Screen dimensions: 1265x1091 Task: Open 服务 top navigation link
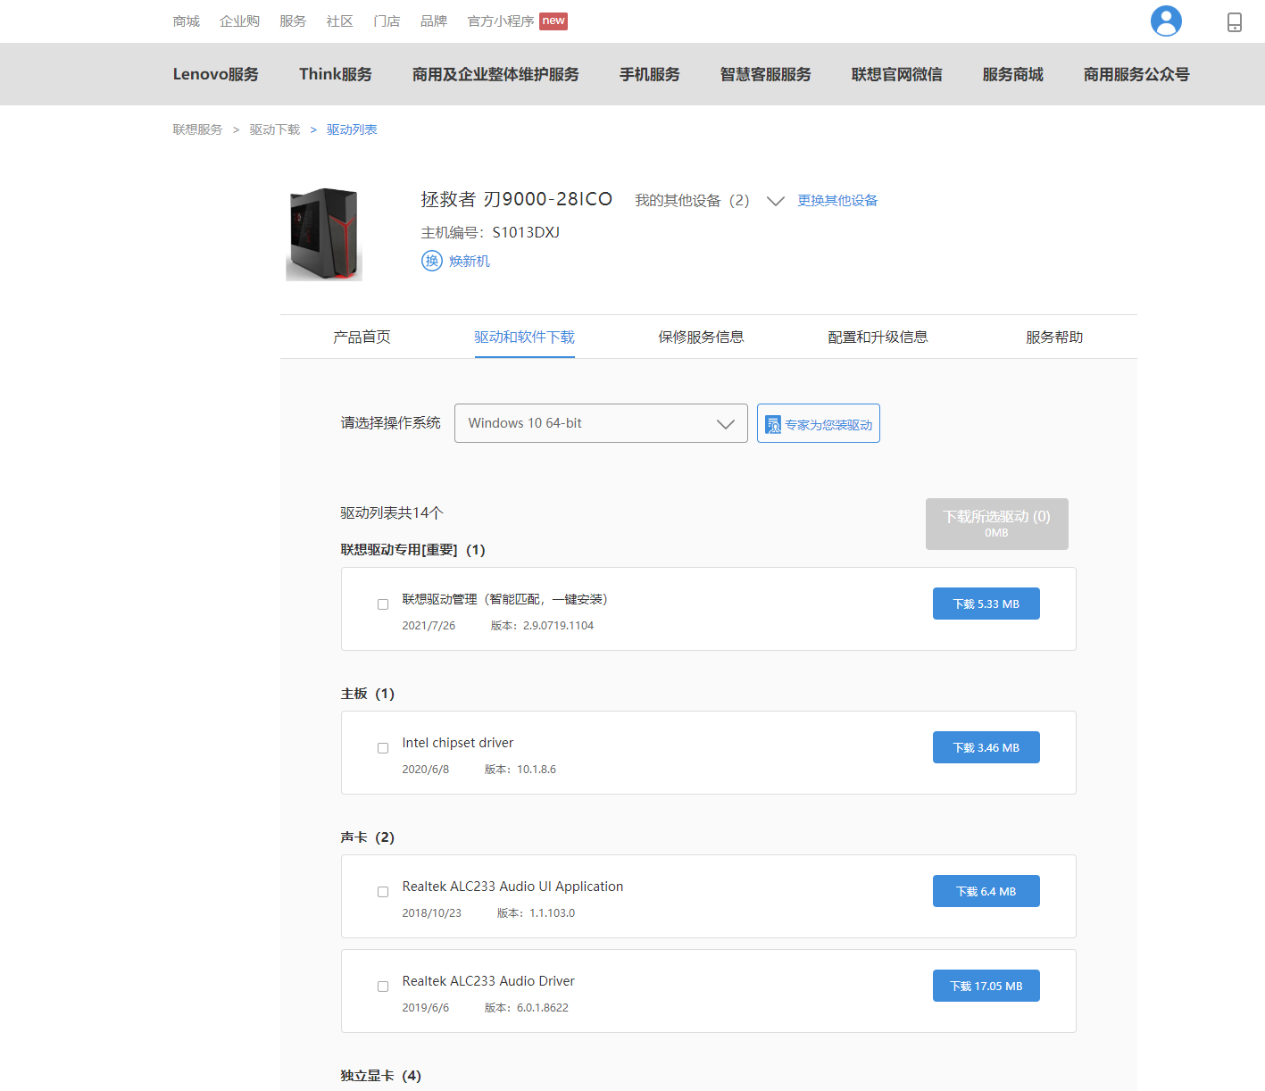(x=293, y=21)
